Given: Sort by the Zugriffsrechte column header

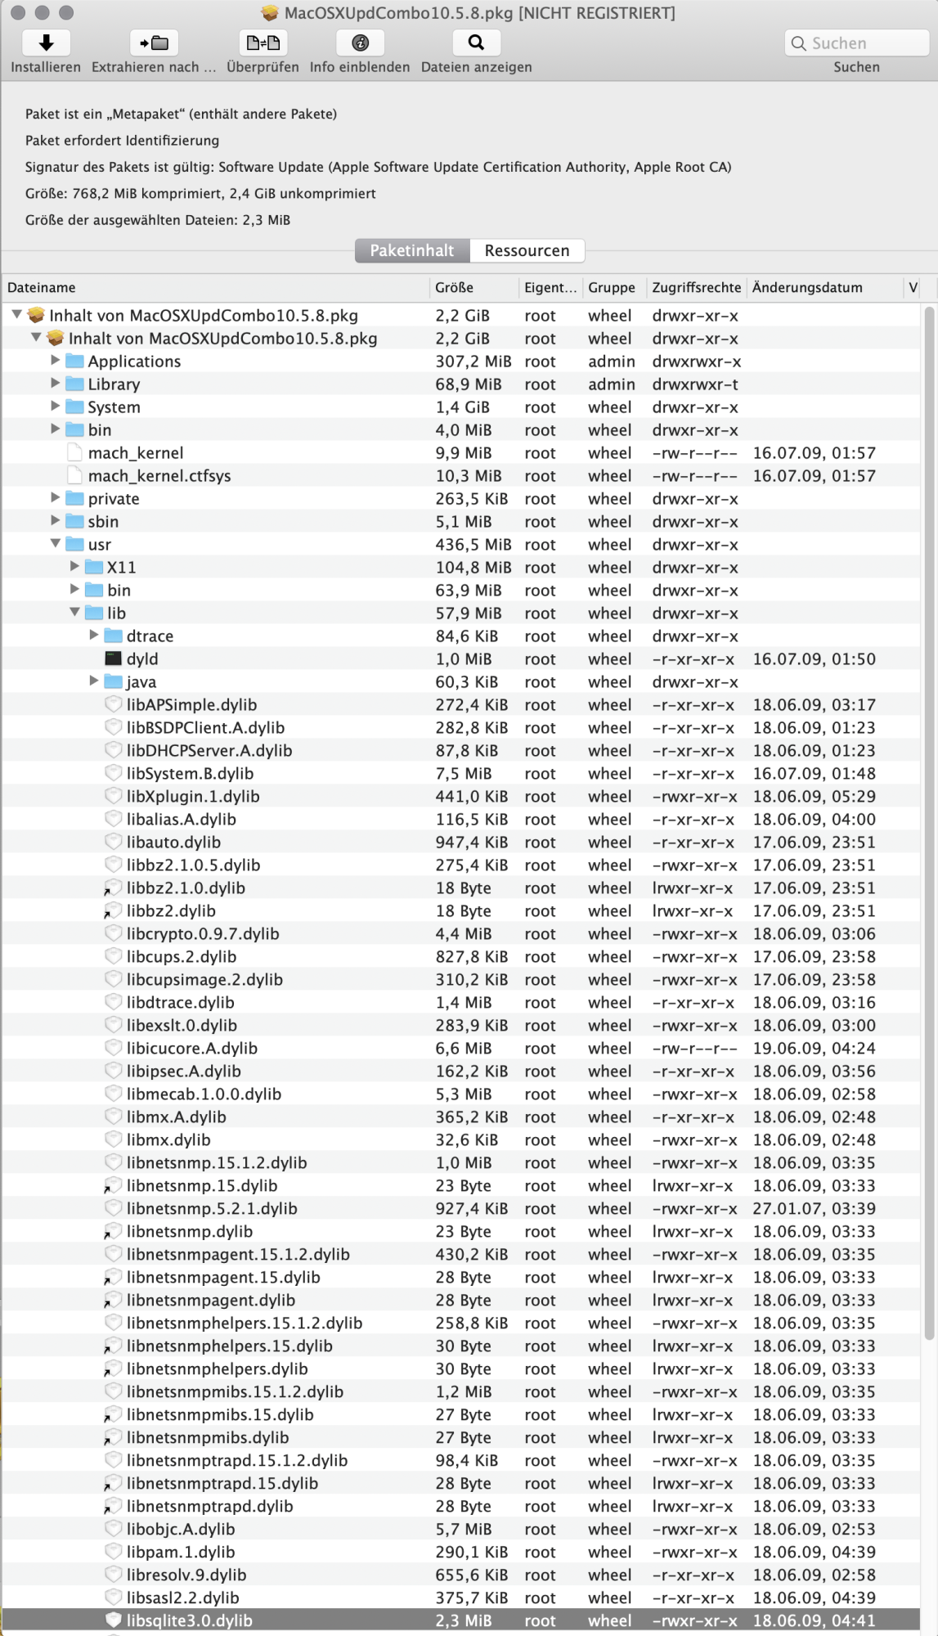Looking at the screenshot, I should 696,288.
